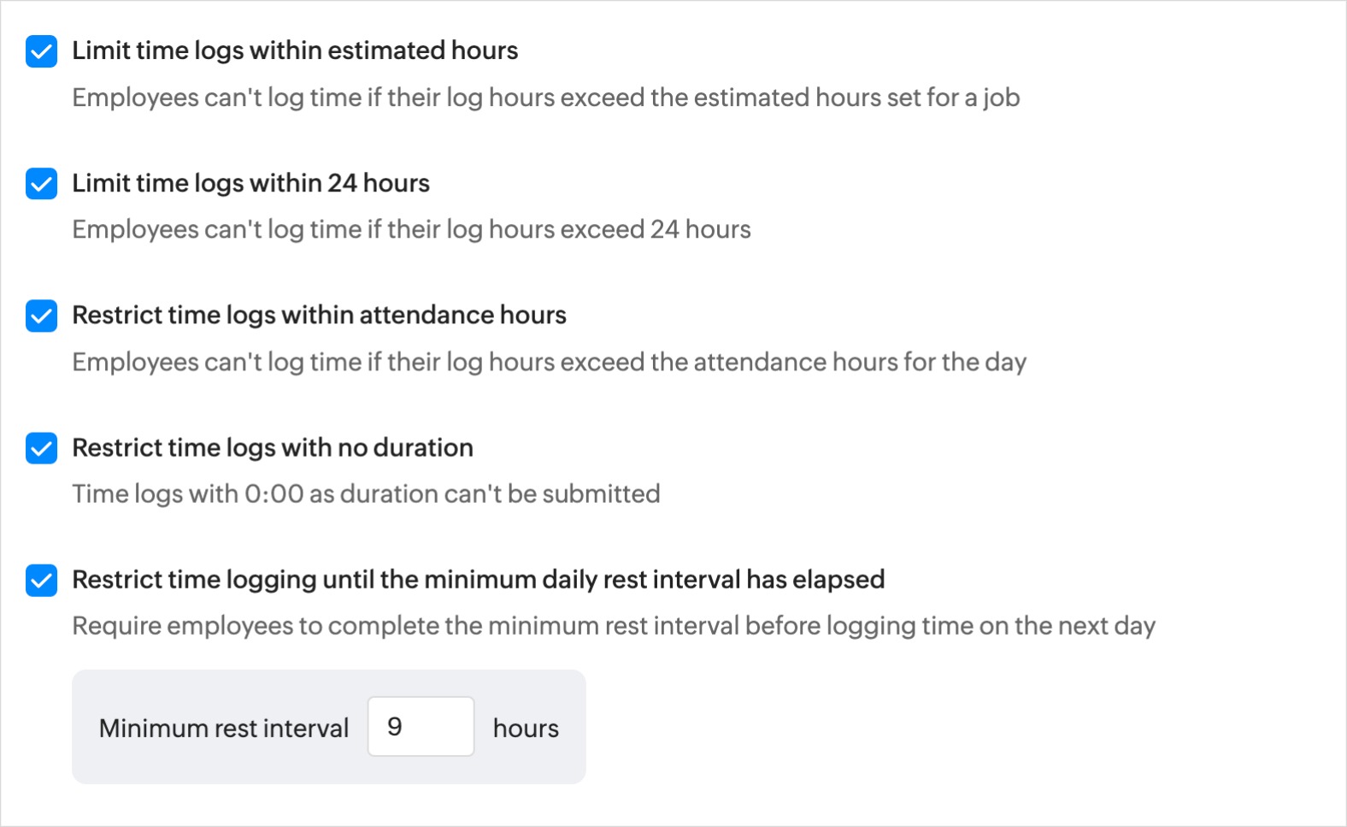
Task: Uncheck Restrict time logs with no duration
Action: coord(41,448)
